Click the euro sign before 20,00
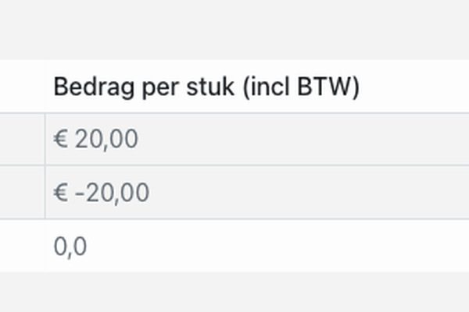The width and height of the screenshot is (469, 312). (x=61, y=140)
